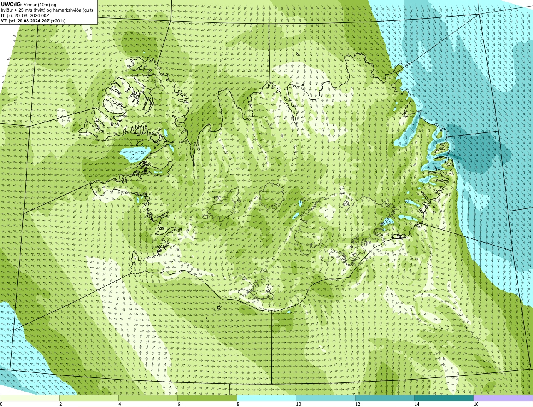533x407 pixels.
Task: Select the dark teal 14–16 colorbar swatch
Action: click(444, 398)
